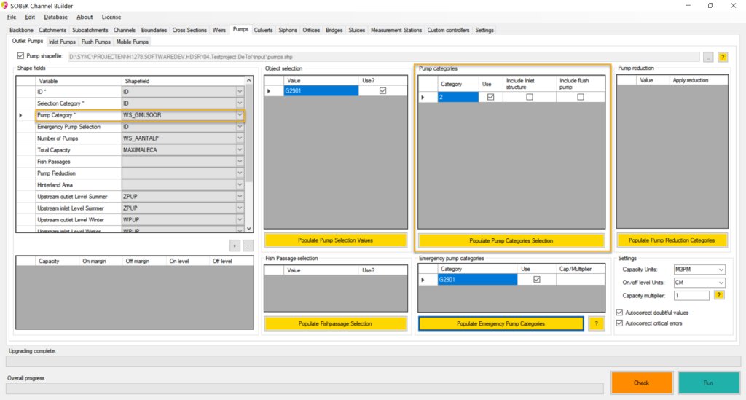Enable Include Inlet structure for category 2
Image resolution: width=746 pixels, height=400 pixels.
[530, 97]
